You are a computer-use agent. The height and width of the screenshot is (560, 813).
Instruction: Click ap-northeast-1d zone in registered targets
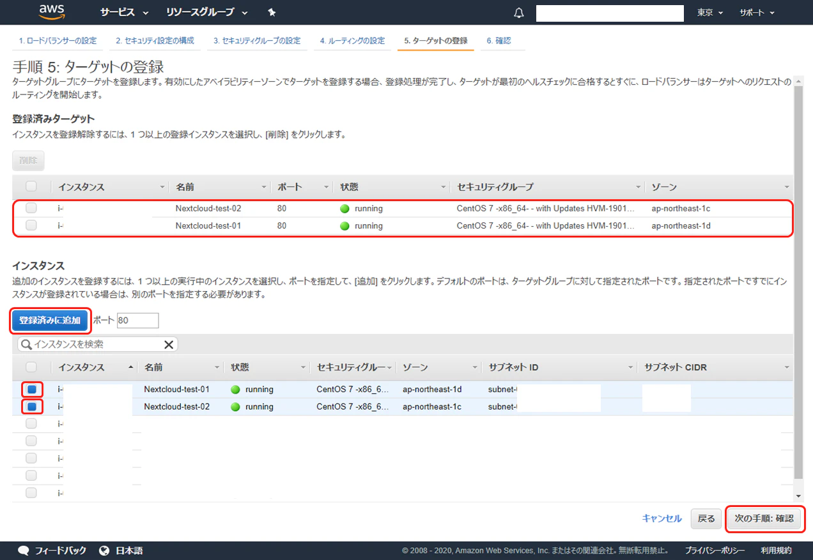pos(681,225)
